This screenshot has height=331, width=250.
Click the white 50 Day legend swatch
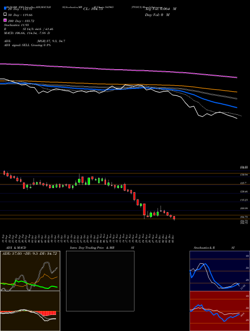5,15
